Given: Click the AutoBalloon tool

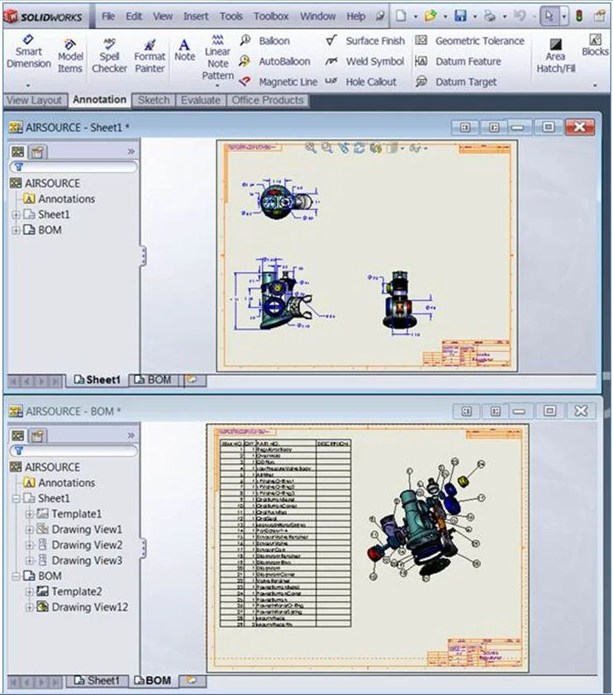Looking at the screenshot, I should [274, 61].
